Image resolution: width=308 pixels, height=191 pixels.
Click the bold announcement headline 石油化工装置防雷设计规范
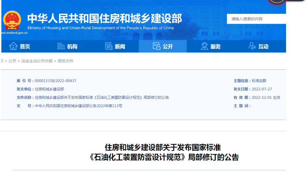point(163,157)
